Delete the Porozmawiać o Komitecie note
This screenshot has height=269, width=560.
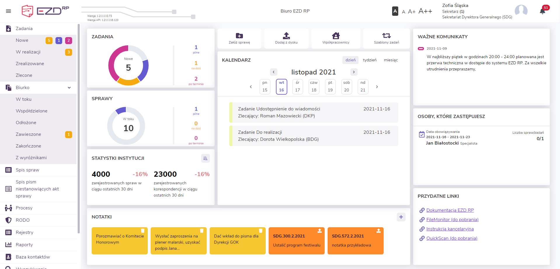(x=143, y=231)
